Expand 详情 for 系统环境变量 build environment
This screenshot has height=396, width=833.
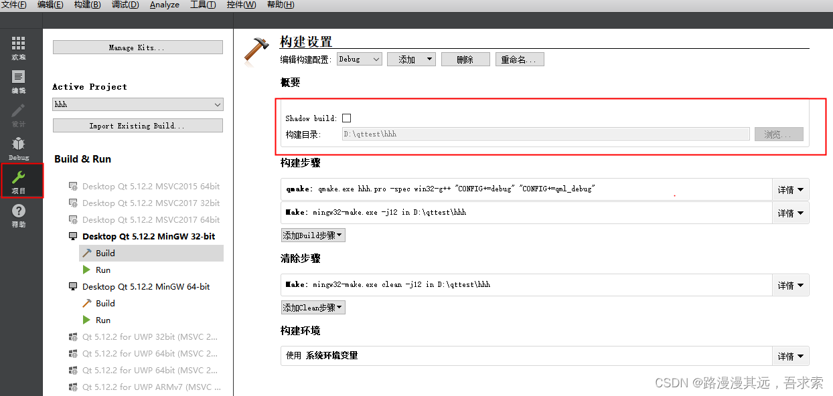coord(791,356)
